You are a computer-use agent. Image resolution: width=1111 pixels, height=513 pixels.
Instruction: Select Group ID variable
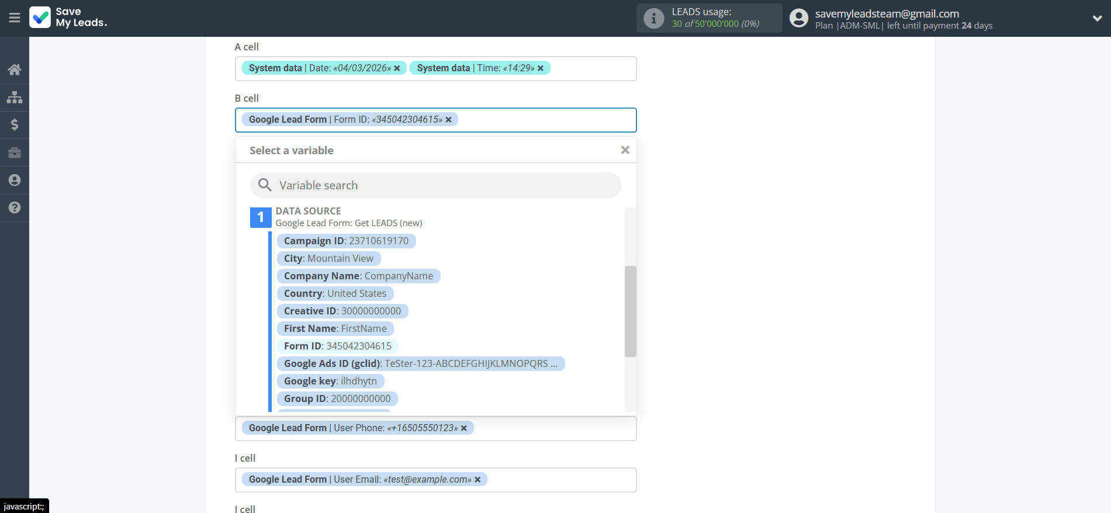coord(337,398)
